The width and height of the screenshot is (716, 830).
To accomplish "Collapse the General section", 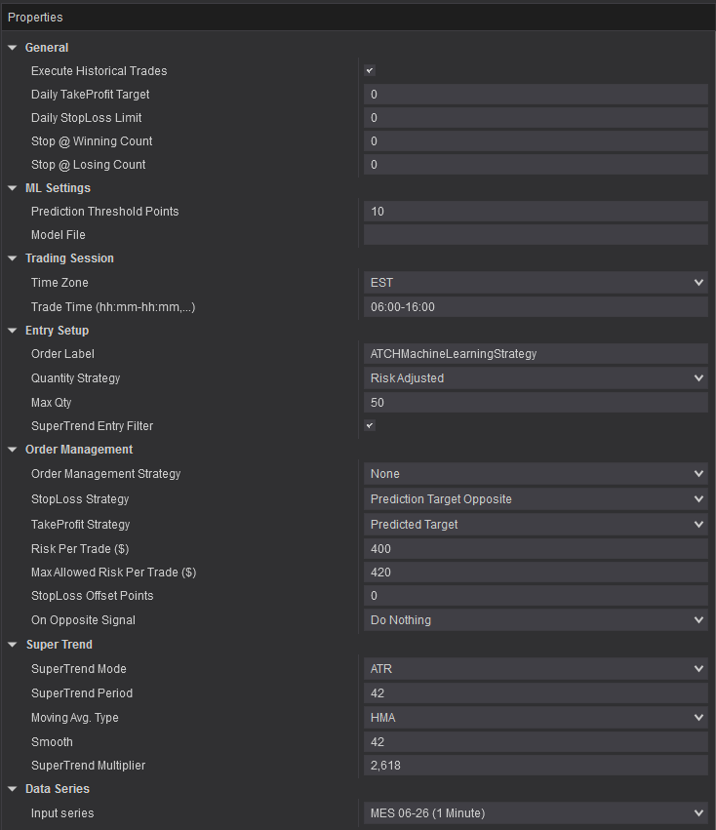I will (x=12, y=47).
